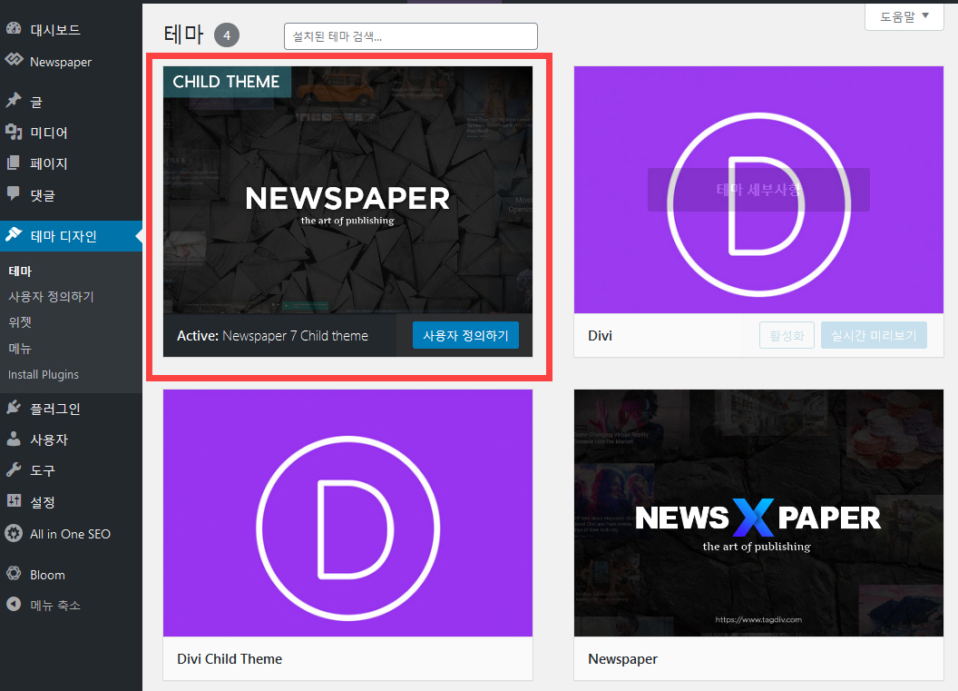Click the 테마 page heading

(x=183, y=35)
